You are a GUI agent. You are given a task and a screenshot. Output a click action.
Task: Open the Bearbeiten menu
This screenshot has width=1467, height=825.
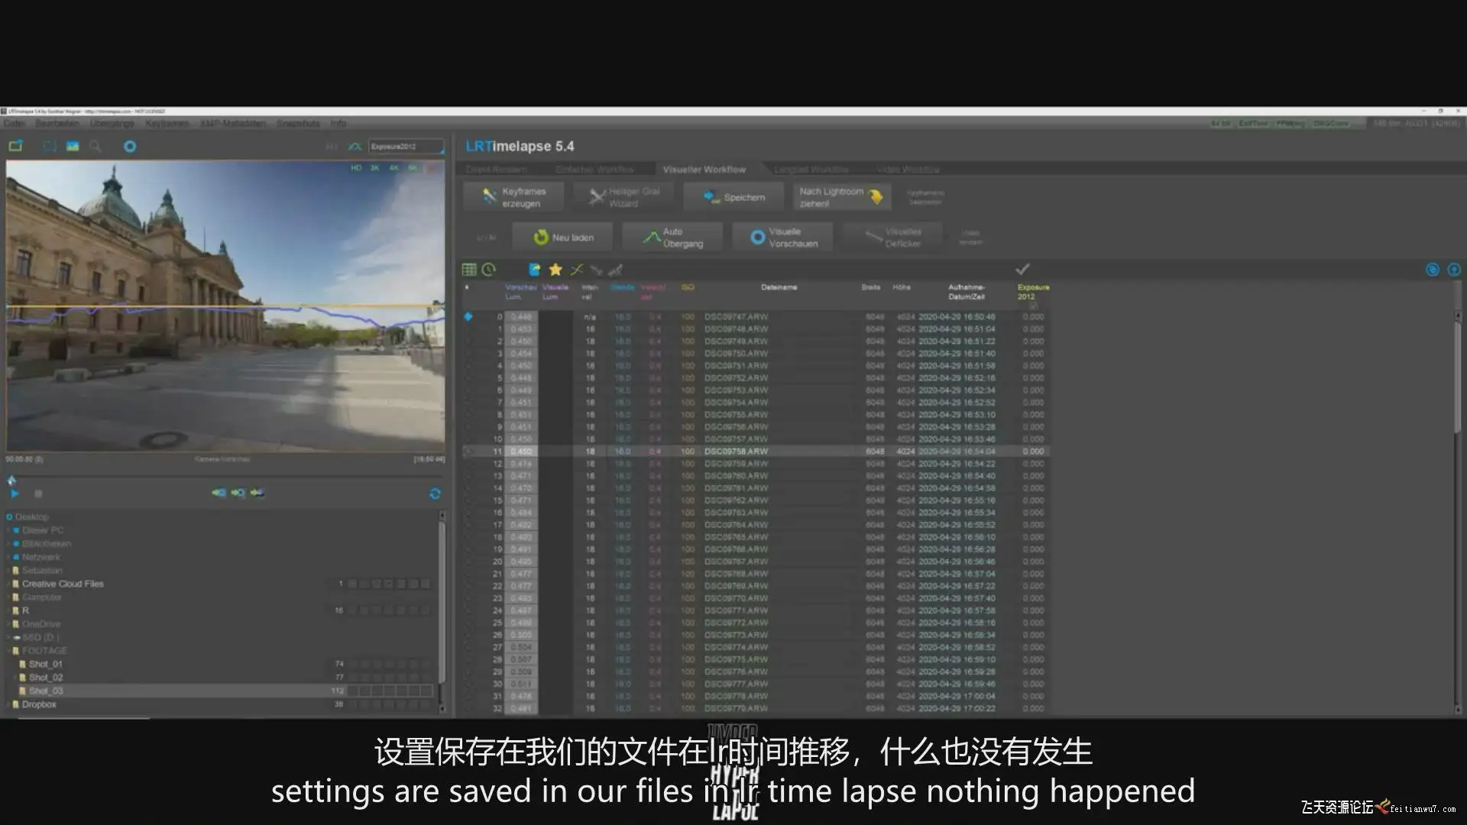(x=57, y=123)
